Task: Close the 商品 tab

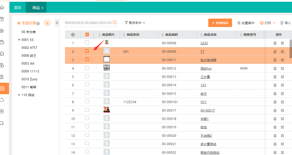Action: pyautogui.click(x=42, y=8)
